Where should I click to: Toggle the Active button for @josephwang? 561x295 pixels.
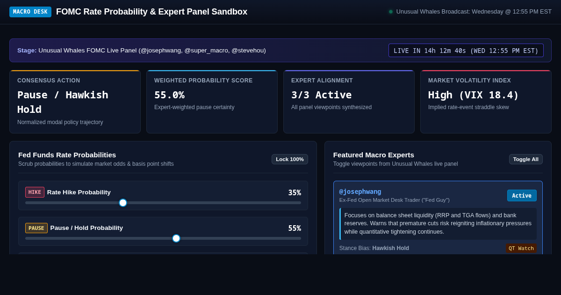point(522,196)
